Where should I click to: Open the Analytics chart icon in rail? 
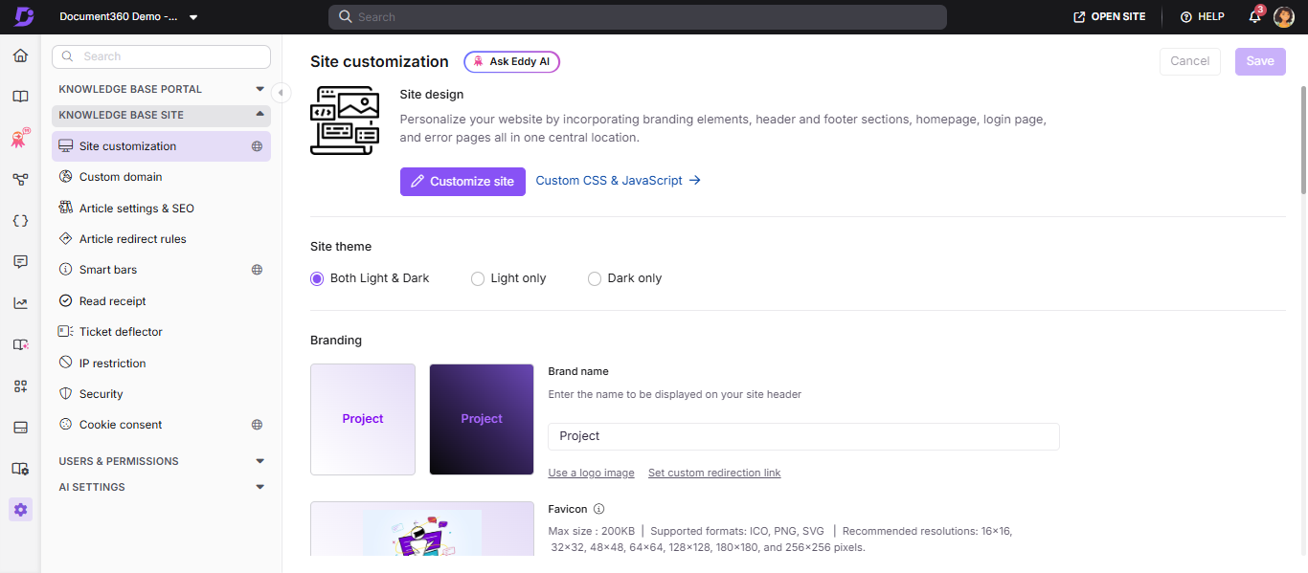[20, 303]
